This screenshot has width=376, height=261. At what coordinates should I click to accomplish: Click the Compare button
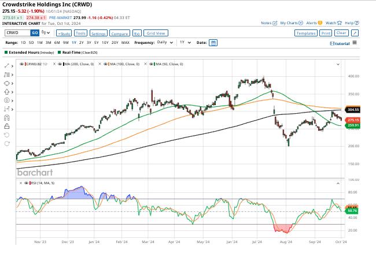[120, 33]
